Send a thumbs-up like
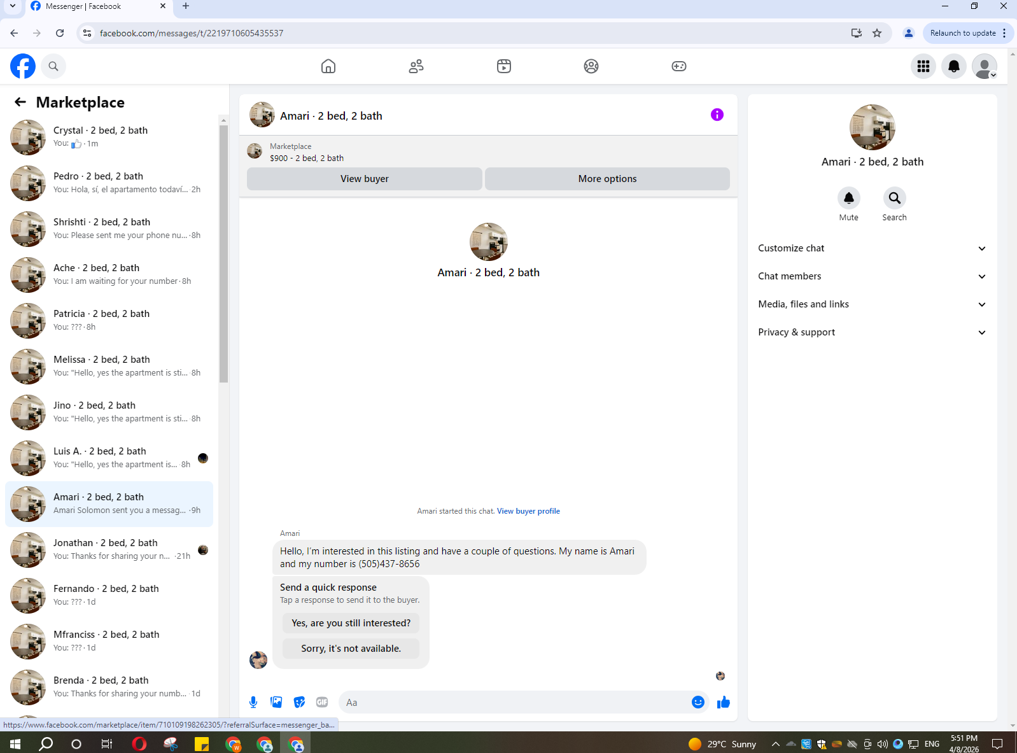This screenshot has width=1017, height=753. [724, 702]
